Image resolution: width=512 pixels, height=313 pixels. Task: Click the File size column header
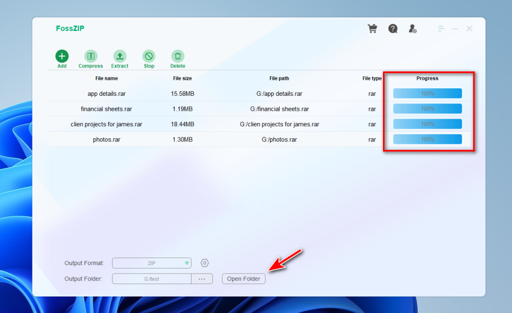(x=182, y=78)
